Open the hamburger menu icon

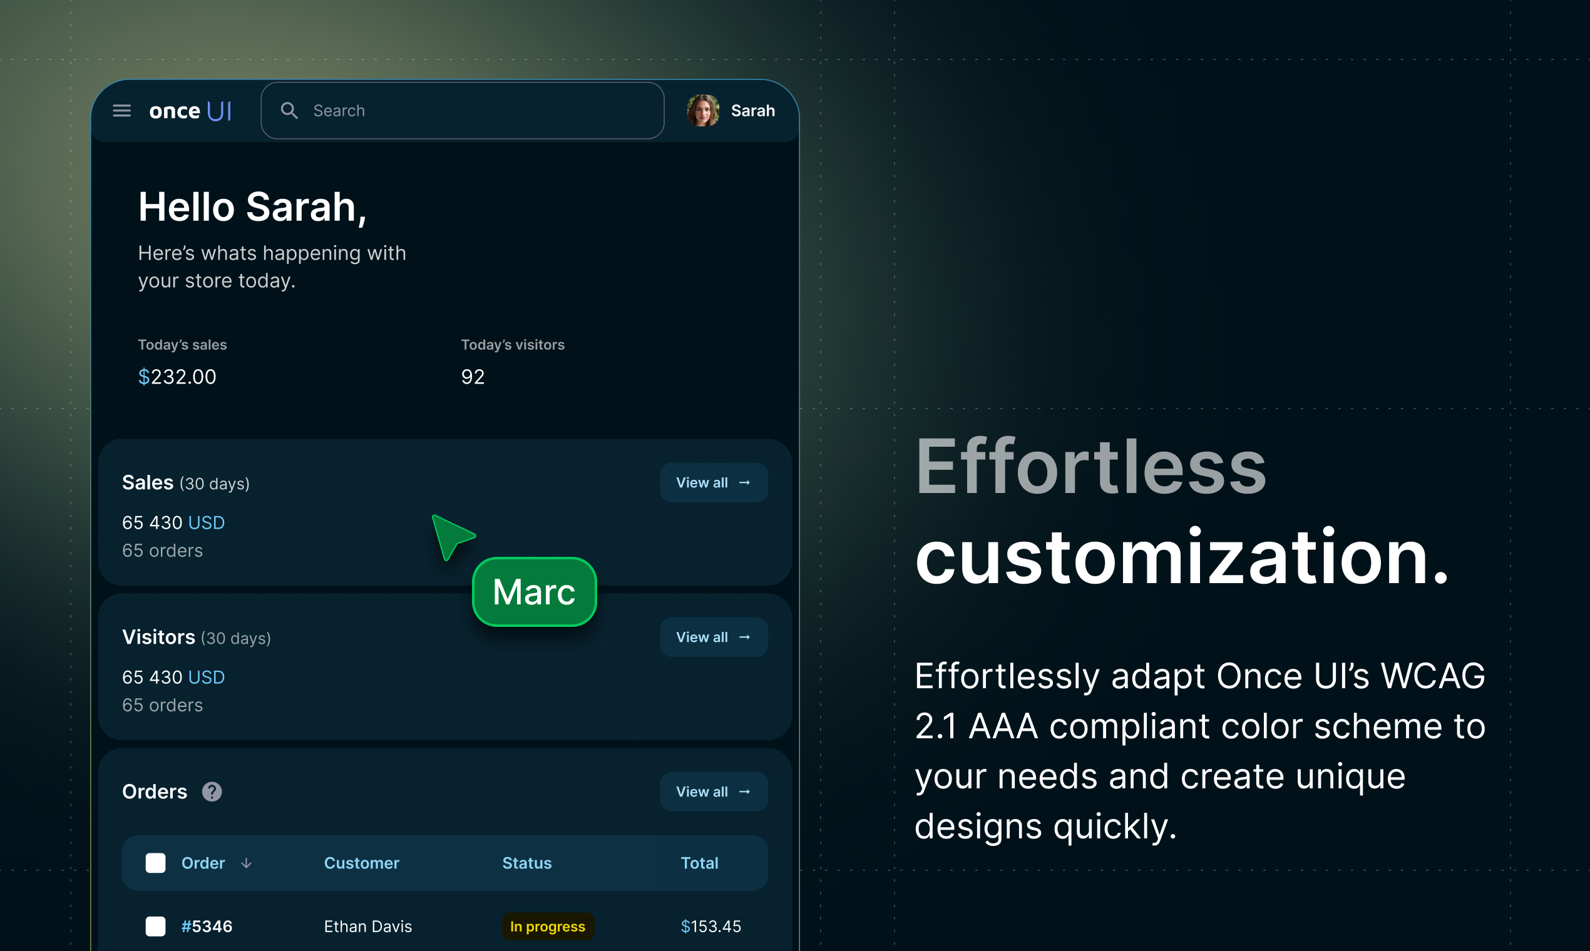[122, 111]
